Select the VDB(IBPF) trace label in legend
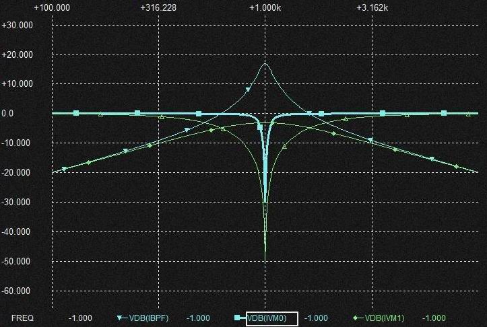 click(149, 318)
